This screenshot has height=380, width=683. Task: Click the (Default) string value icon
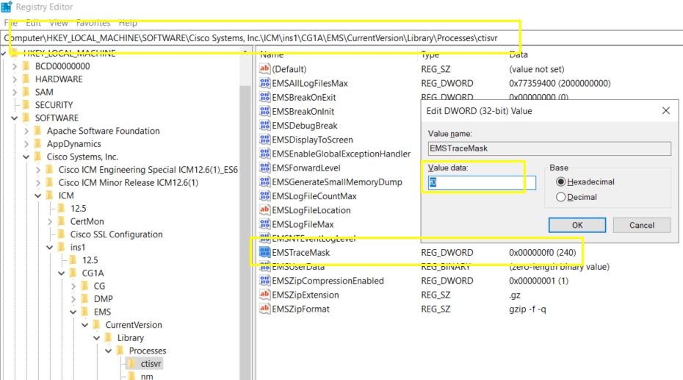[264, 69]
